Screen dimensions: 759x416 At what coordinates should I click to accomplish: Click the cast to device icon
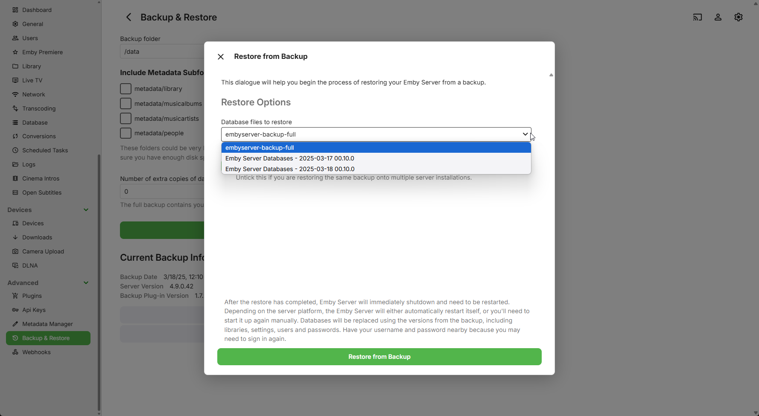point(697,17)
